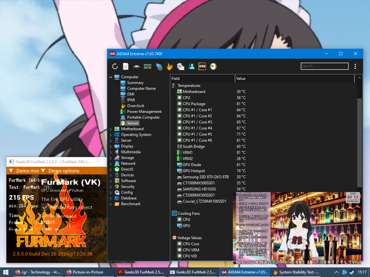Select Software in the AIDA64 tree

click(128, 181)
